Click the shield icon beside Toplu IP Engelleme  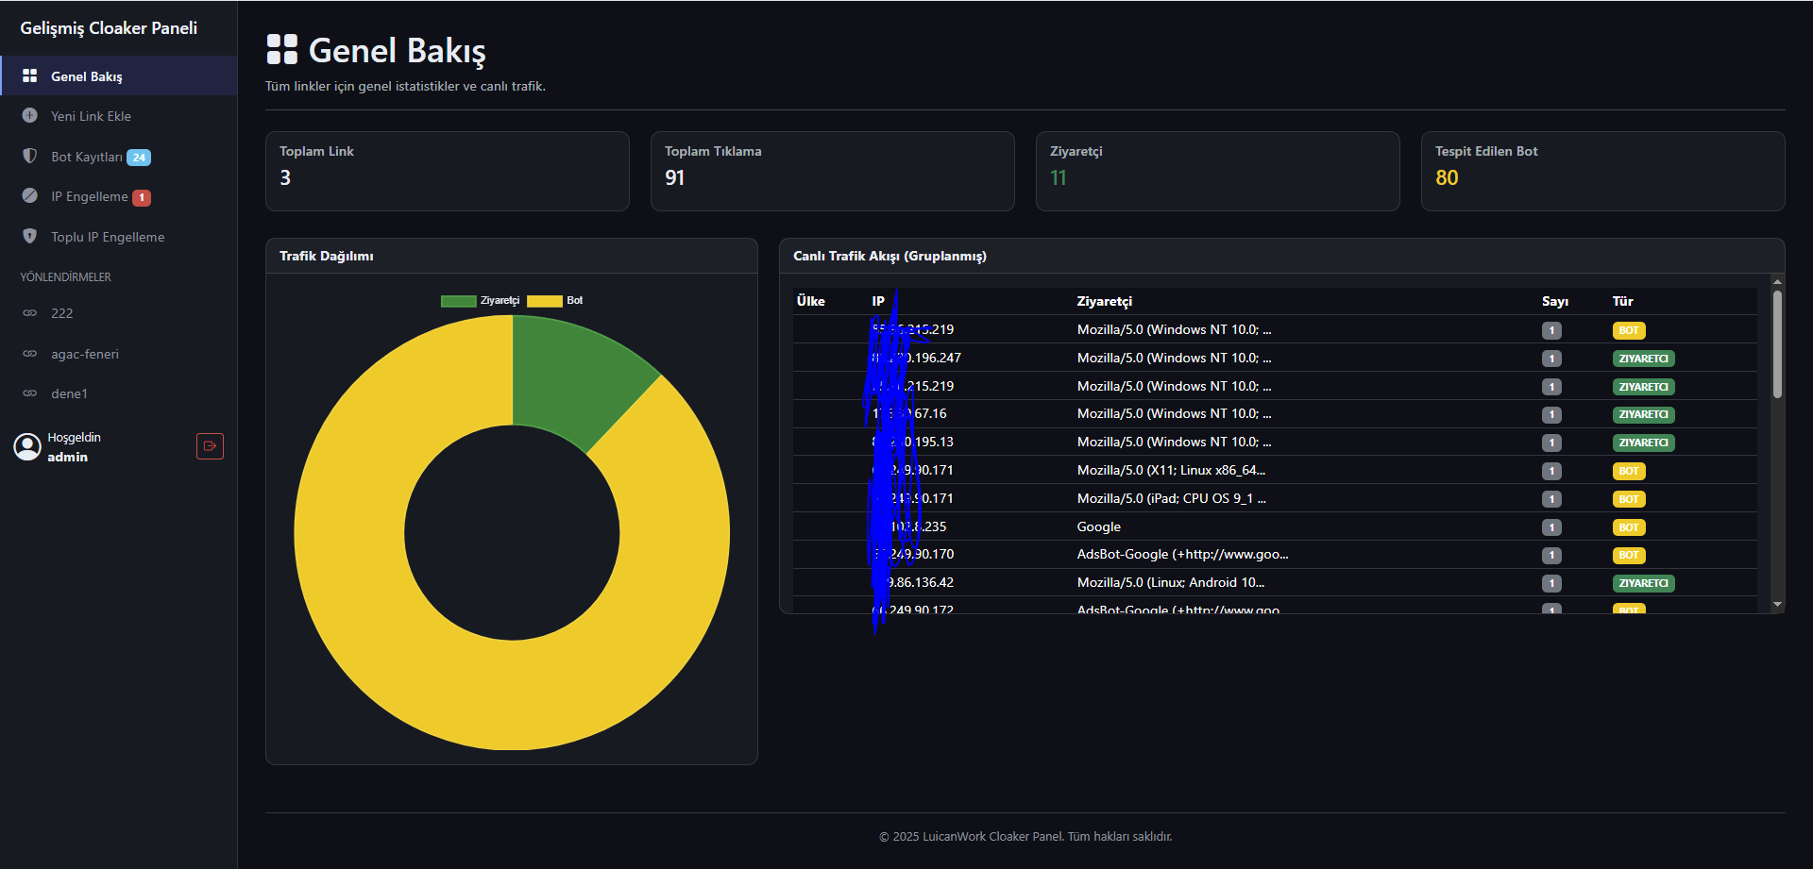pyautogui.click(x=30, y=237)
